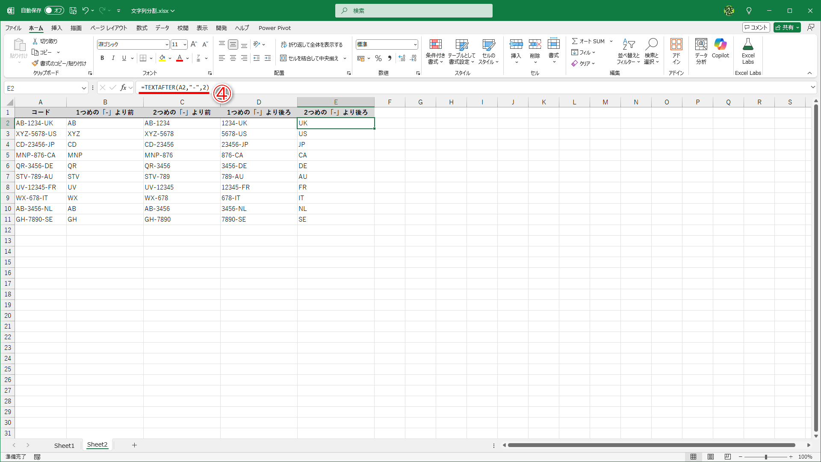Image resolution: width=821 pixels, height=462 pixels.
Task: Click the percent style icon
Action: 378,58
